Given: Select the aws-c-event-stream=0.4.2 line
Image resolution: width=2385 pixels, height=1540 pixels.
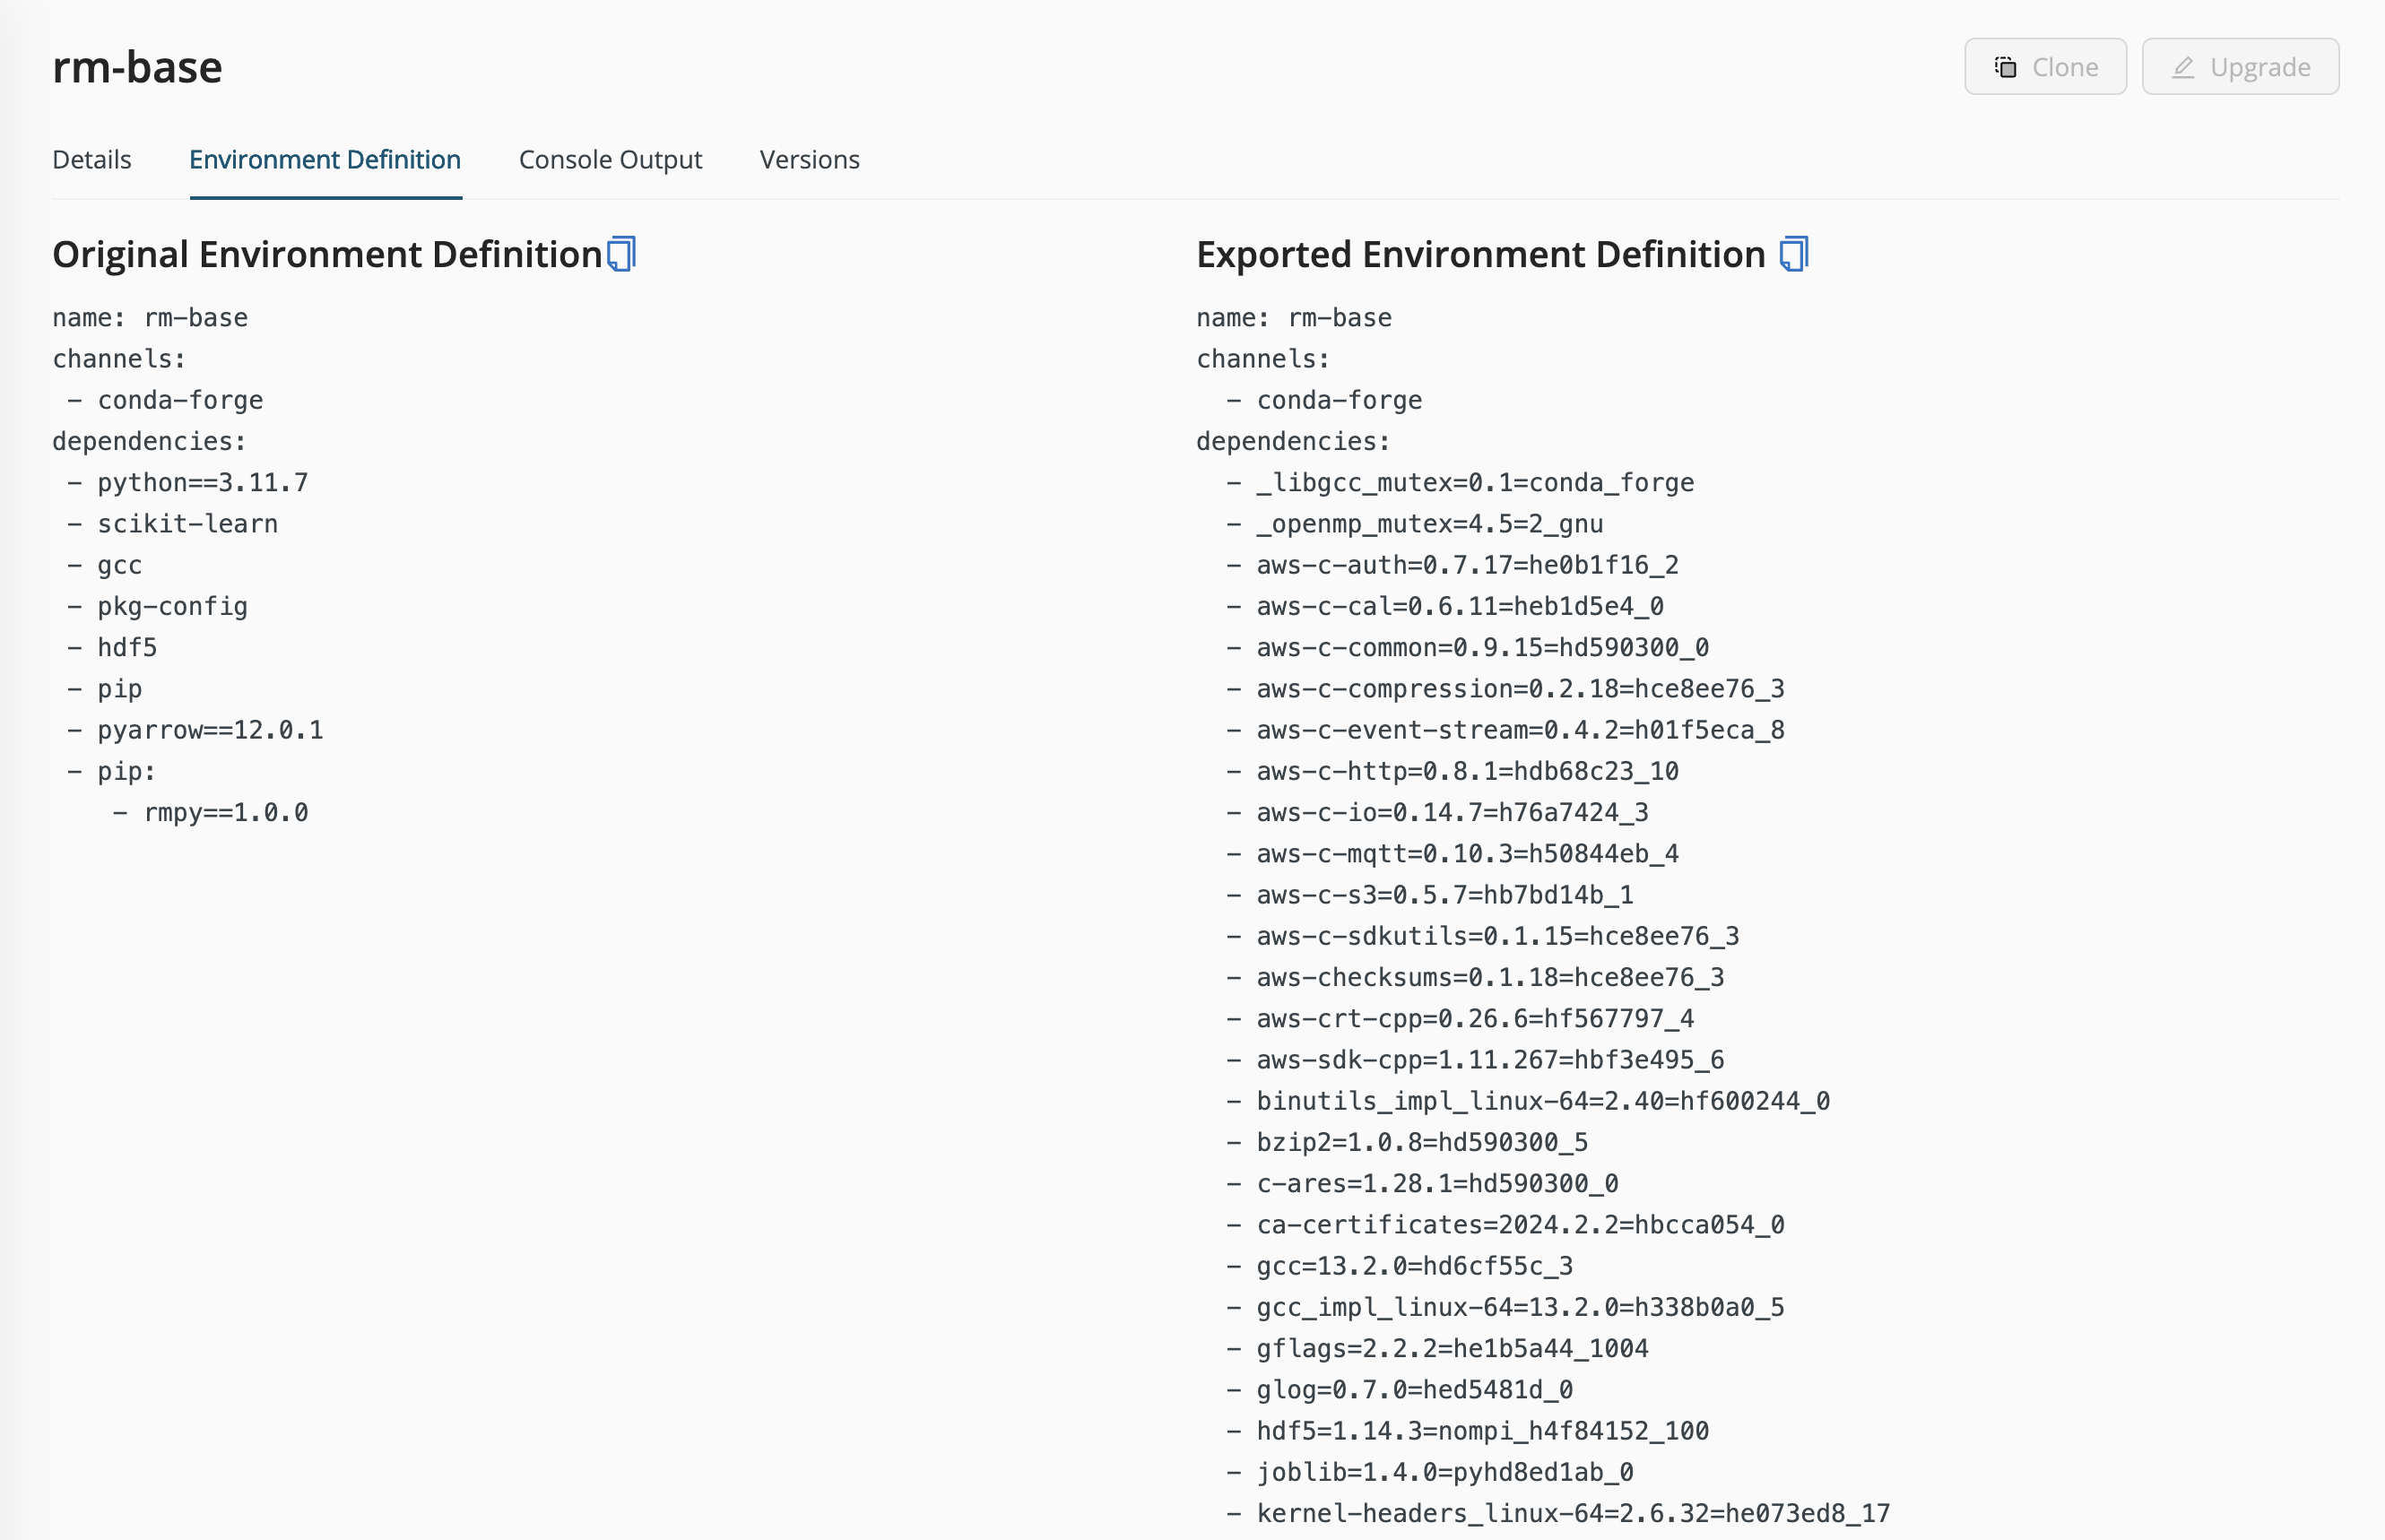Looking at the screenshot, I should point(1505,730).
